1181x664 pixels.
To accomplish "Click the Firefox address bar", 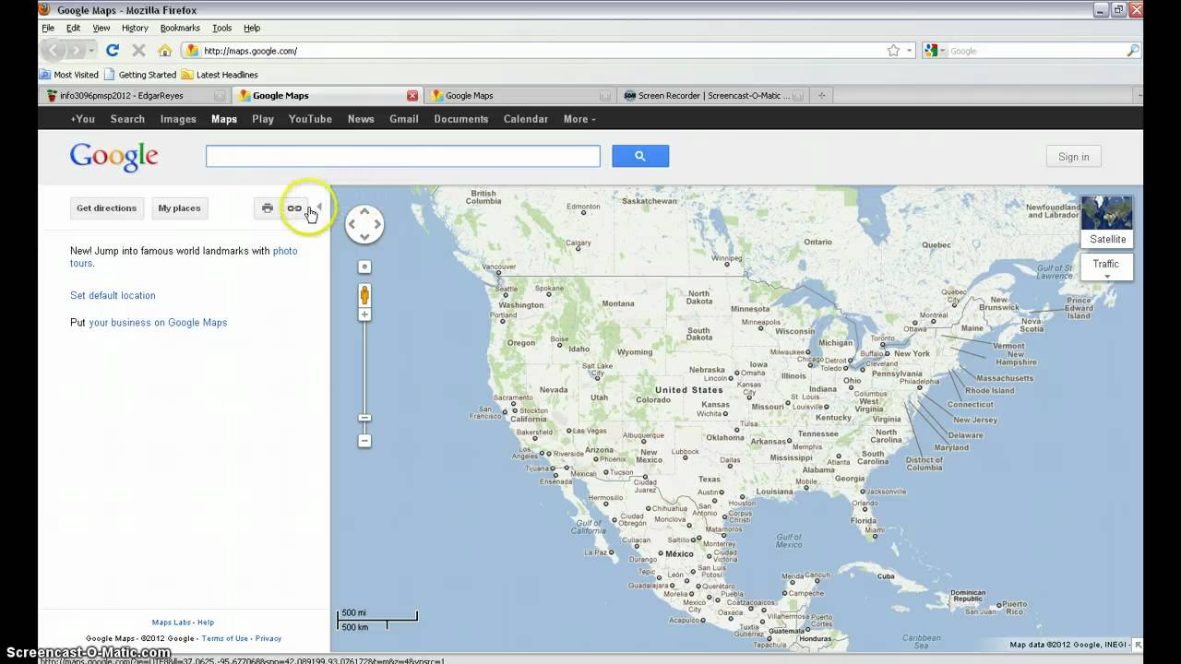I will [544, 51].
